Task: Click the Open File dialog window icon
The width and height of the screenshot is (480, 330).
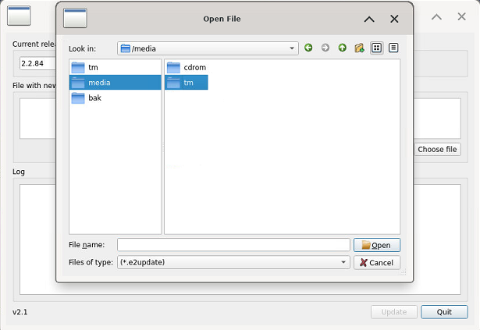Action: coord(75,19)
